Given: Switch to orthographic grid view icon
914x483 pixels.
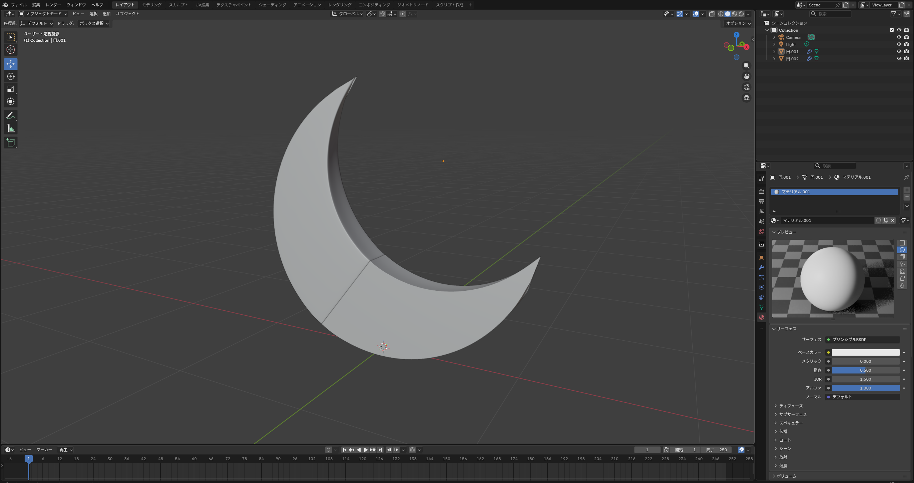Looking at the screenshot, I should click(x=746, y=98).
